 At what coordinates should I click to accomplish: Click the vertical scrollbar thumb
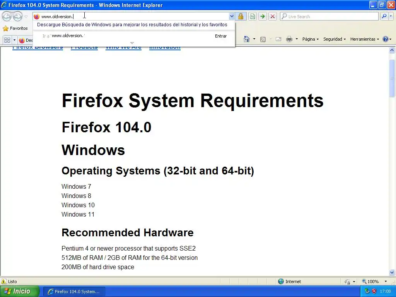tap(392, 78)
